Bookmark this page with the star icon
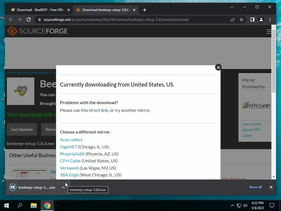Viewport: 281px width, 211px height. pyautogui.click(x=241, y=20)
